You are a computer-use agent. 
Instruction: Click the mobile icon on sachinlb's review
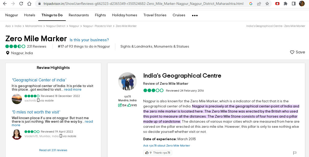pyautogui.click(x=38, y=101)
